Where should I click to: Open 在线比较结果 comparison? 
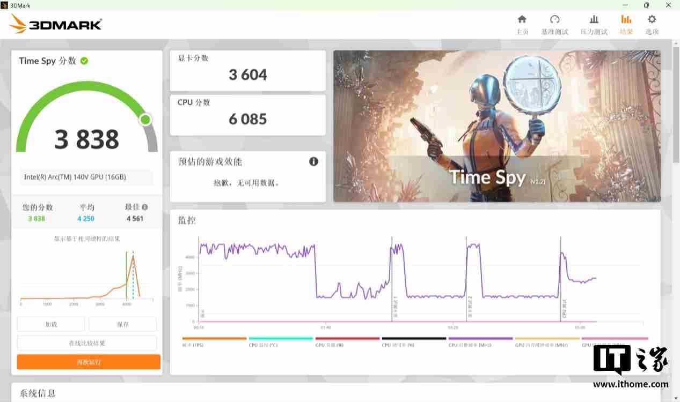[x=88, y=343]
